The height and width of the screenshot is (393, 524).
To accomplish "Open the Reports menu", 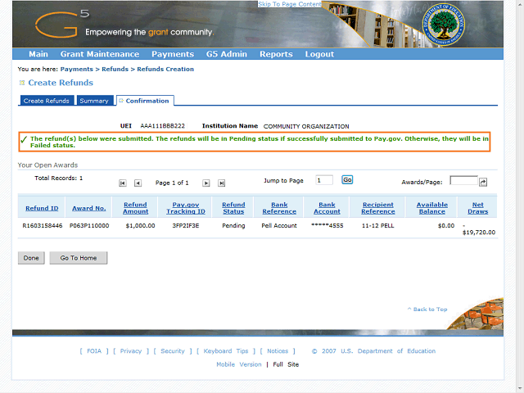I will pyautogui.click(x=276, y=54).
